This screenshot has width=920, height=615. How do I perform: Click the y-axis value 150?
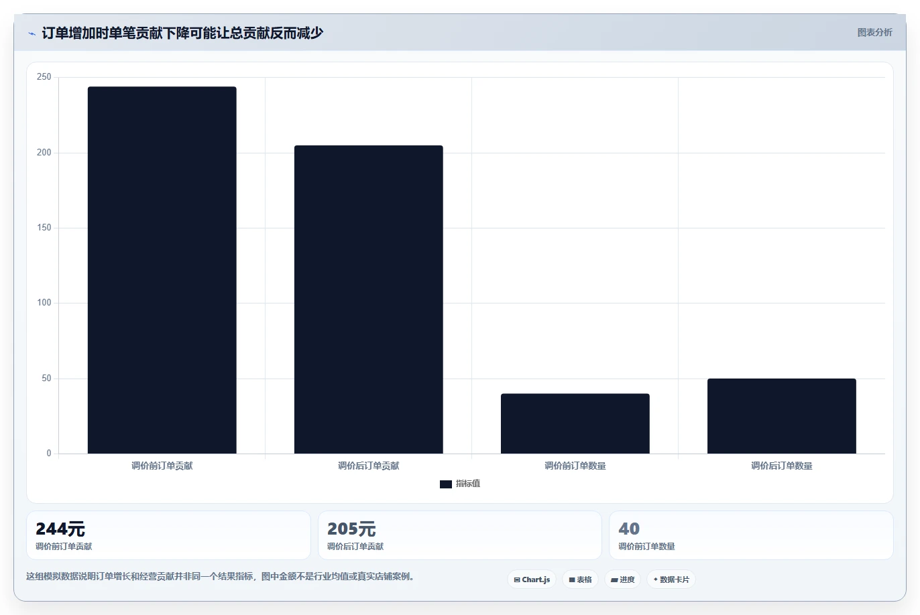[x=44, y=228]
